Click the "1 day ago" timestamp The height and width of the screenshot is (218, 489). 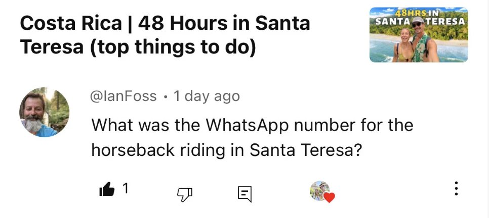click(x=207, y=96)
